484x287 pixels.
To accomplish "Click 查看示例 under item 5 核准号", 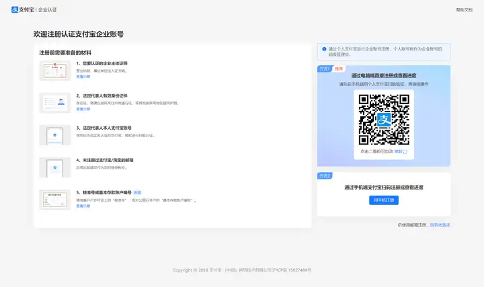I will point(83,206).
